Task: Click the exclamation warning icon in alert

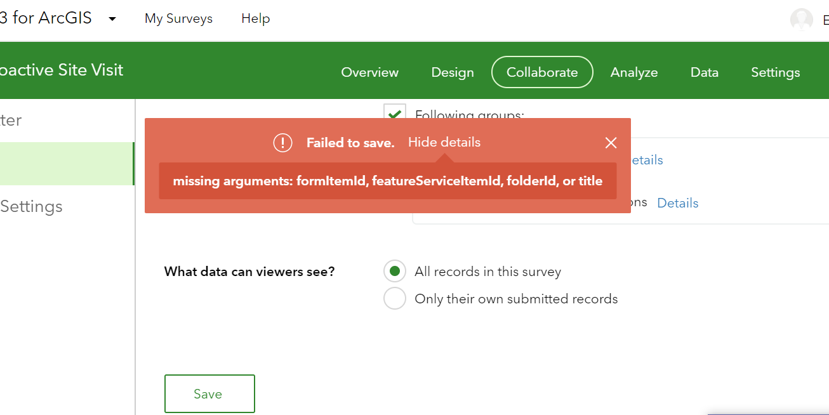Action: coord(282,143)
